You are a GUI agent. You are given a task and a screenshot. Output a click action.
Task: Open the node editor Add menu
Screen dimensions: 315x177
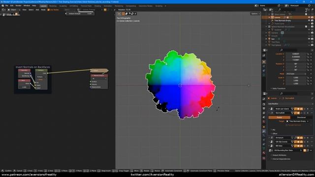tap(37, 10)
